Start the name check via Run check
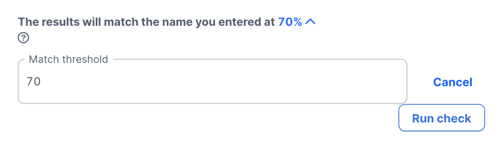Image resolution: width=502 pixels, height=145 pixels. pos(442,118)
